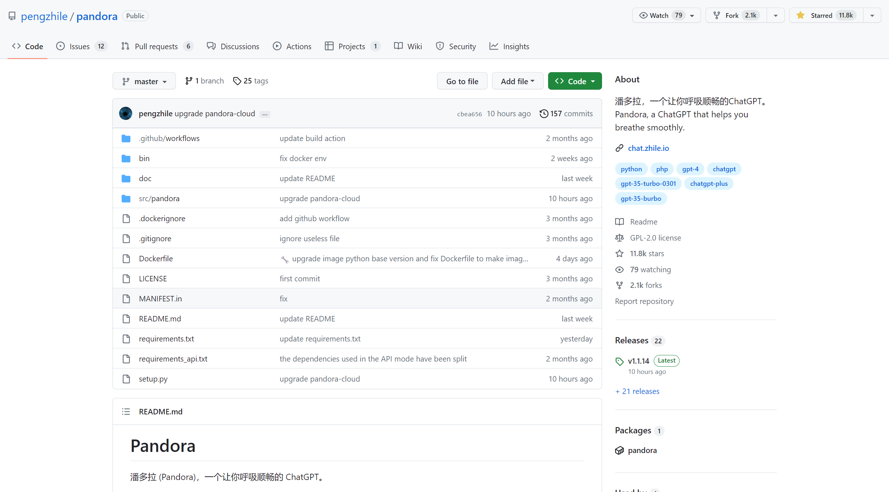889x492 pixels.
Task: Open requirements_api.txt file name
Action: (173, 359)
